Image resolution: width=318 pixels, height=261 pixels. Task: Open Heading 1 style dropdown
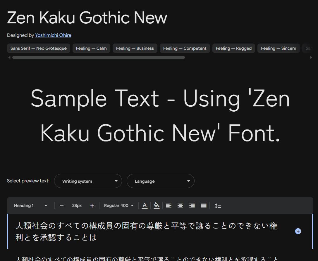pos(31,205)
